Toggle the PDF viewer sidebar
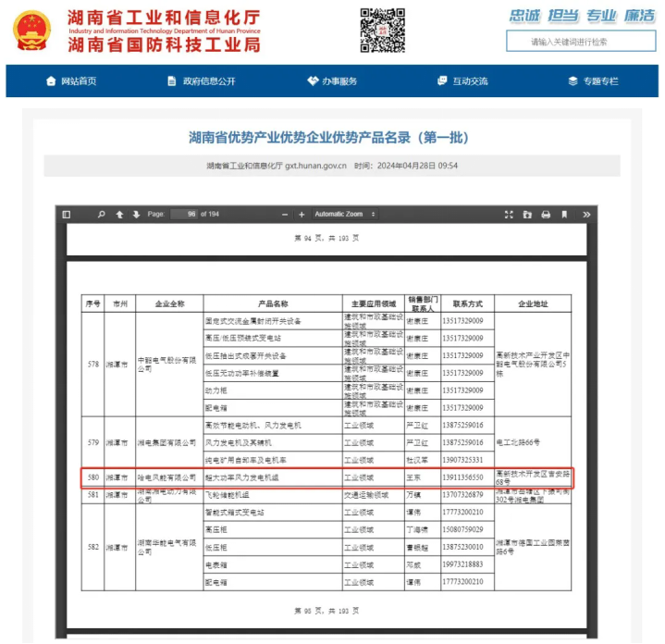The height and width of the screenshot is (644, 665). (x=67, y=215)
